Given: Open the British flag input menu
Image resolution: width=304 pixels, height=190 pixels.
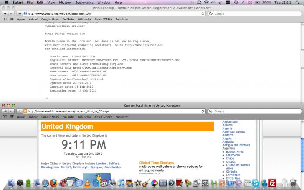Looking at the screenshot, I should coord(250,3).
